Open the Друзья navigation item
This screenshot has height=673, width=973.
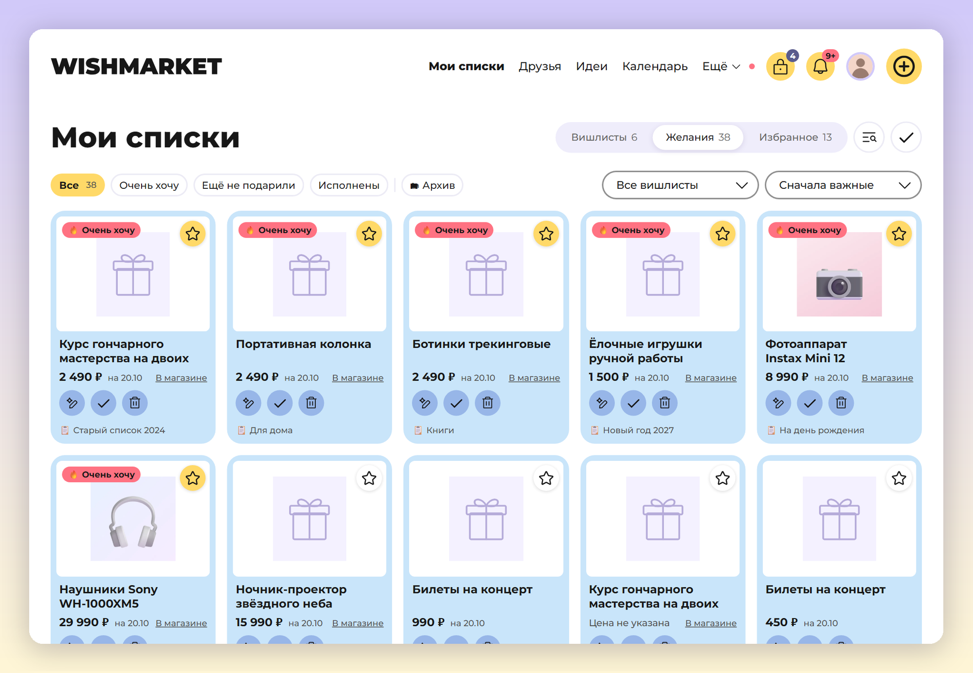540,66
